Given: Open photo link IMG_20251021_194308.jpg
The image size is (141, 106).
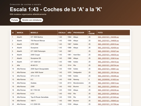Looking at the screenshot, I should (108, 37).
